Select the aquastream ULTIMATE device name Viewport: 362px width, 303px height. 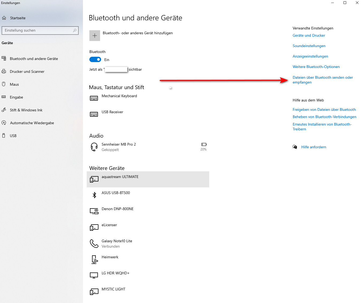tap(120, 177)
